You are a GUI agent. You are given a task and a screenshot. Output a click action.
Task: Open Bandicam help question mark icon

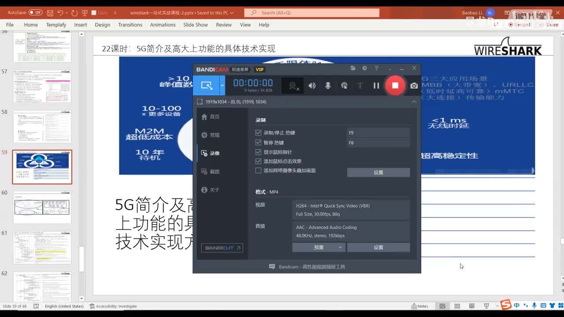[x=376, y=68]
